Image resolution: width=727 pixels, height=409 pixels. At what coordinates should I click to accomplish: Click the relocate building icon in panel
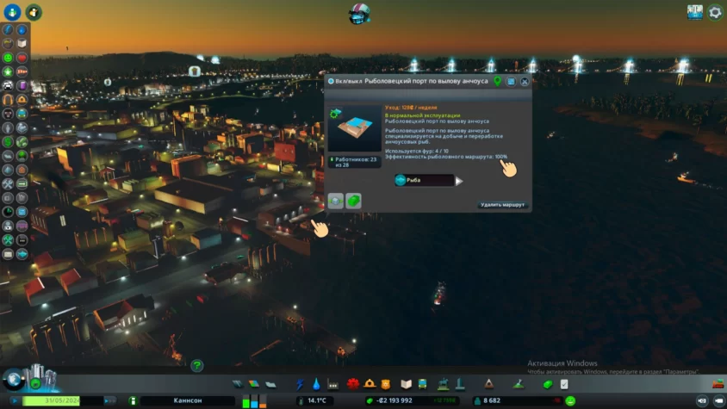(x=336, y=201)
